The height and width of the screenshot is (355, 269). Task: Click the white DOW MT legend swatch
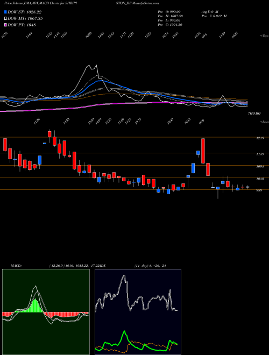(x=6, y=19)
